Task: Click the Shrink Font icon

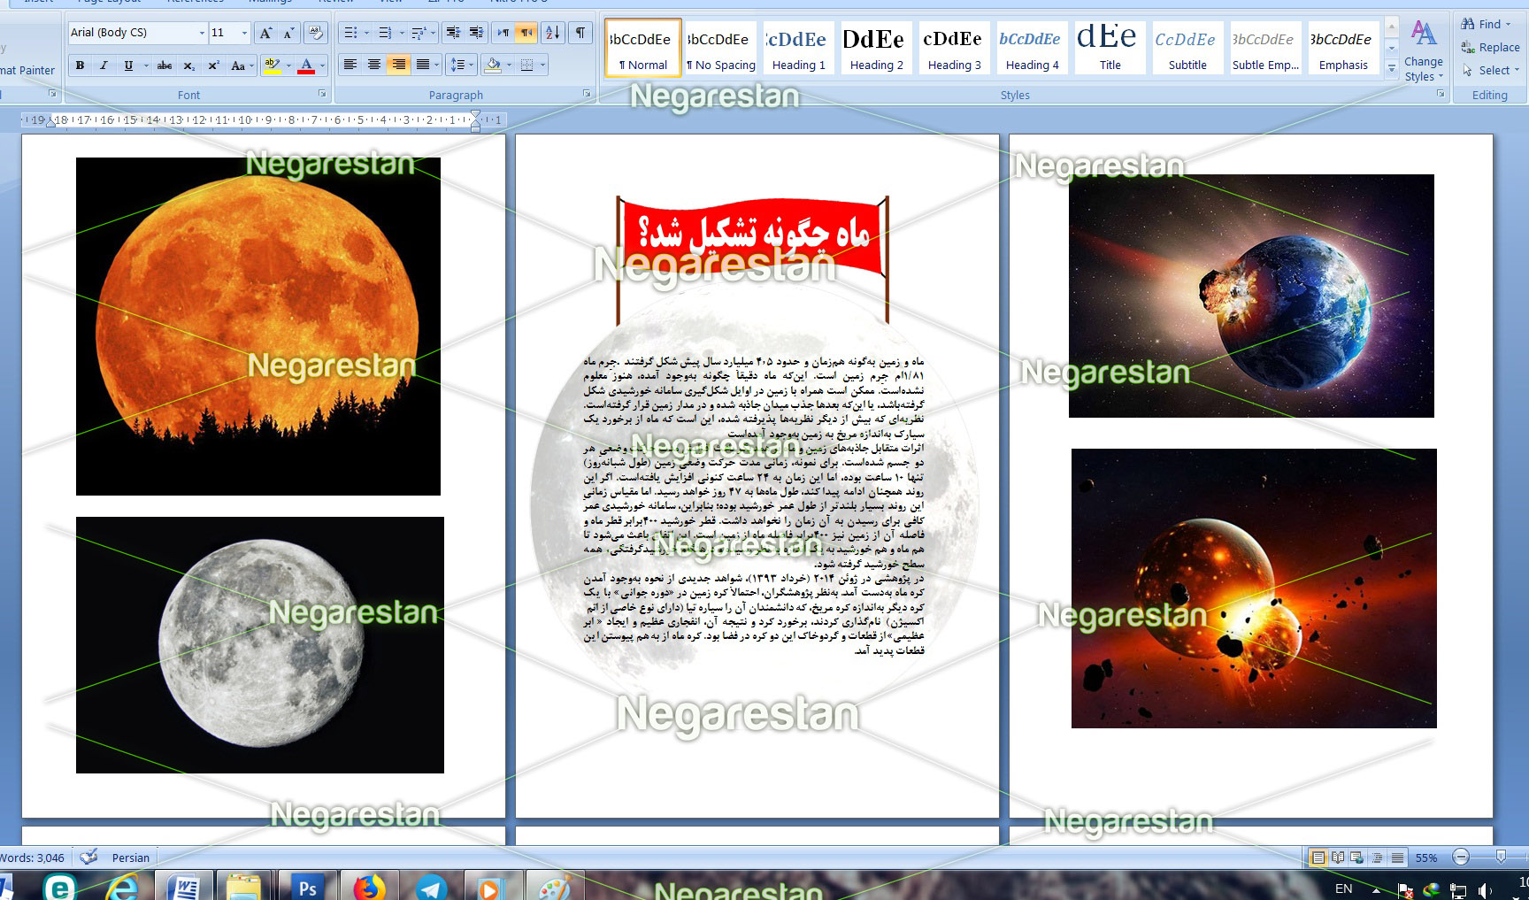Action: 288,33
